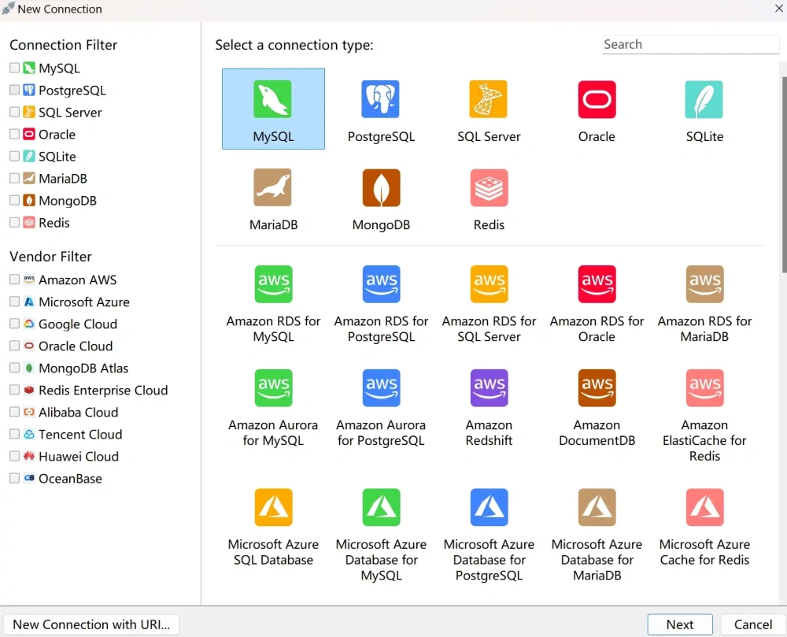Enable the Tencent Cloud vendor filter
This screenshot has width=787, height=637.
point(14,434)
